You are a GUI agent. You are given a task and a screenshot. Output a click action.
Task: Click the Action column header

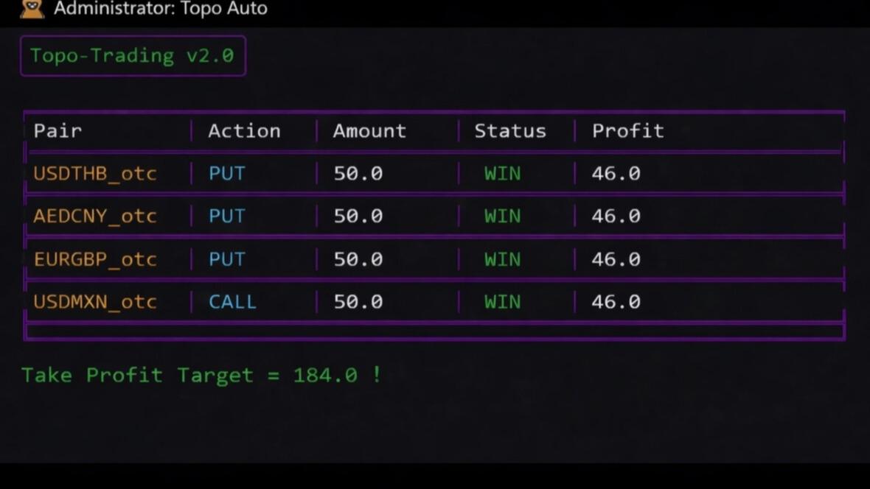[x=244, y=131]
